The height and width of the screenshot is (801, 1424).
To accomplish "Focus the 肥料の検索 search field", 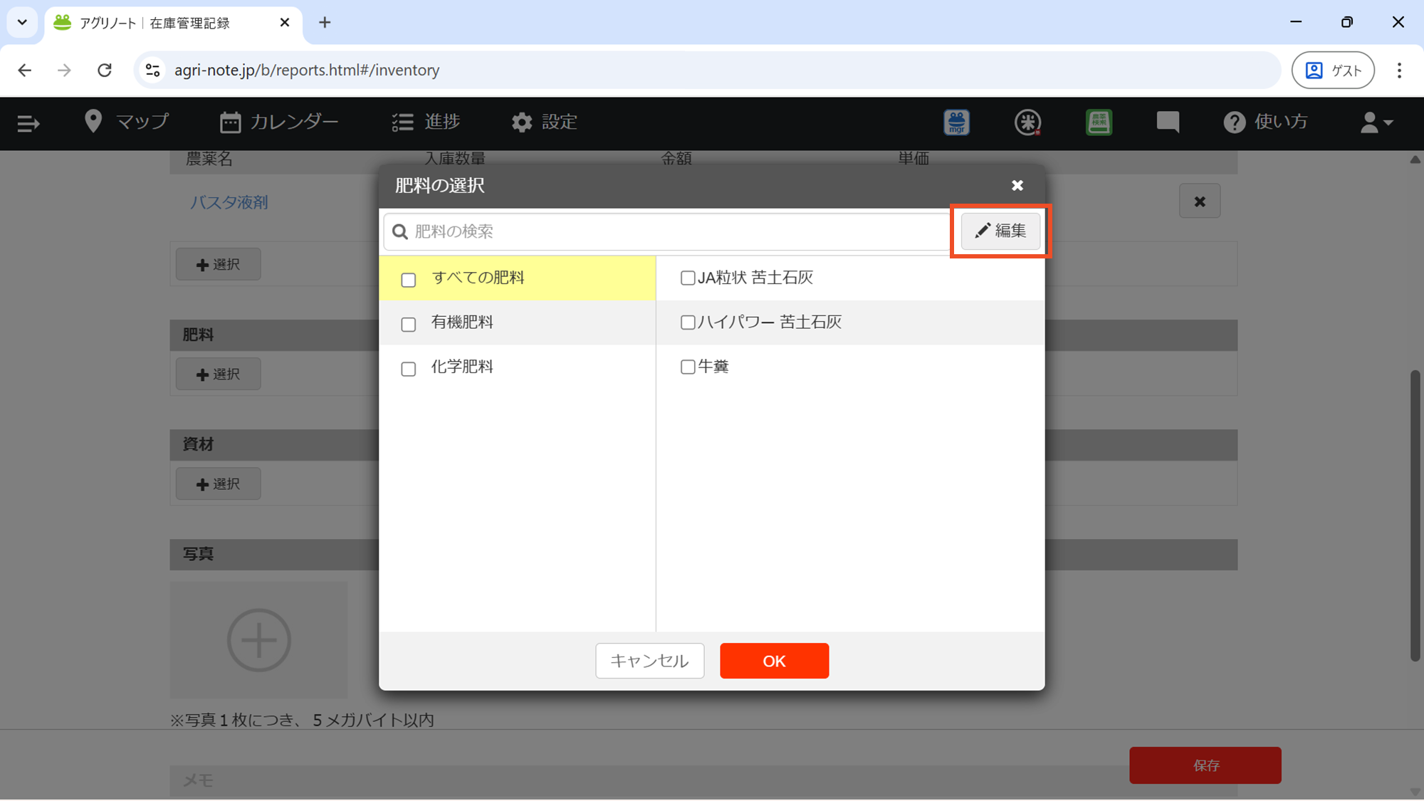I will point(666,231).
